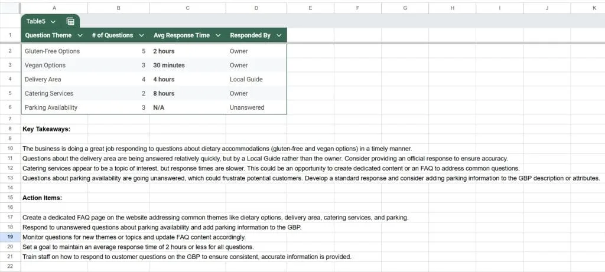The width and height of the screenshot is (605, 272).
Task: Select question count 4 for Delivery Area
Action: click(x=118, y=80)
